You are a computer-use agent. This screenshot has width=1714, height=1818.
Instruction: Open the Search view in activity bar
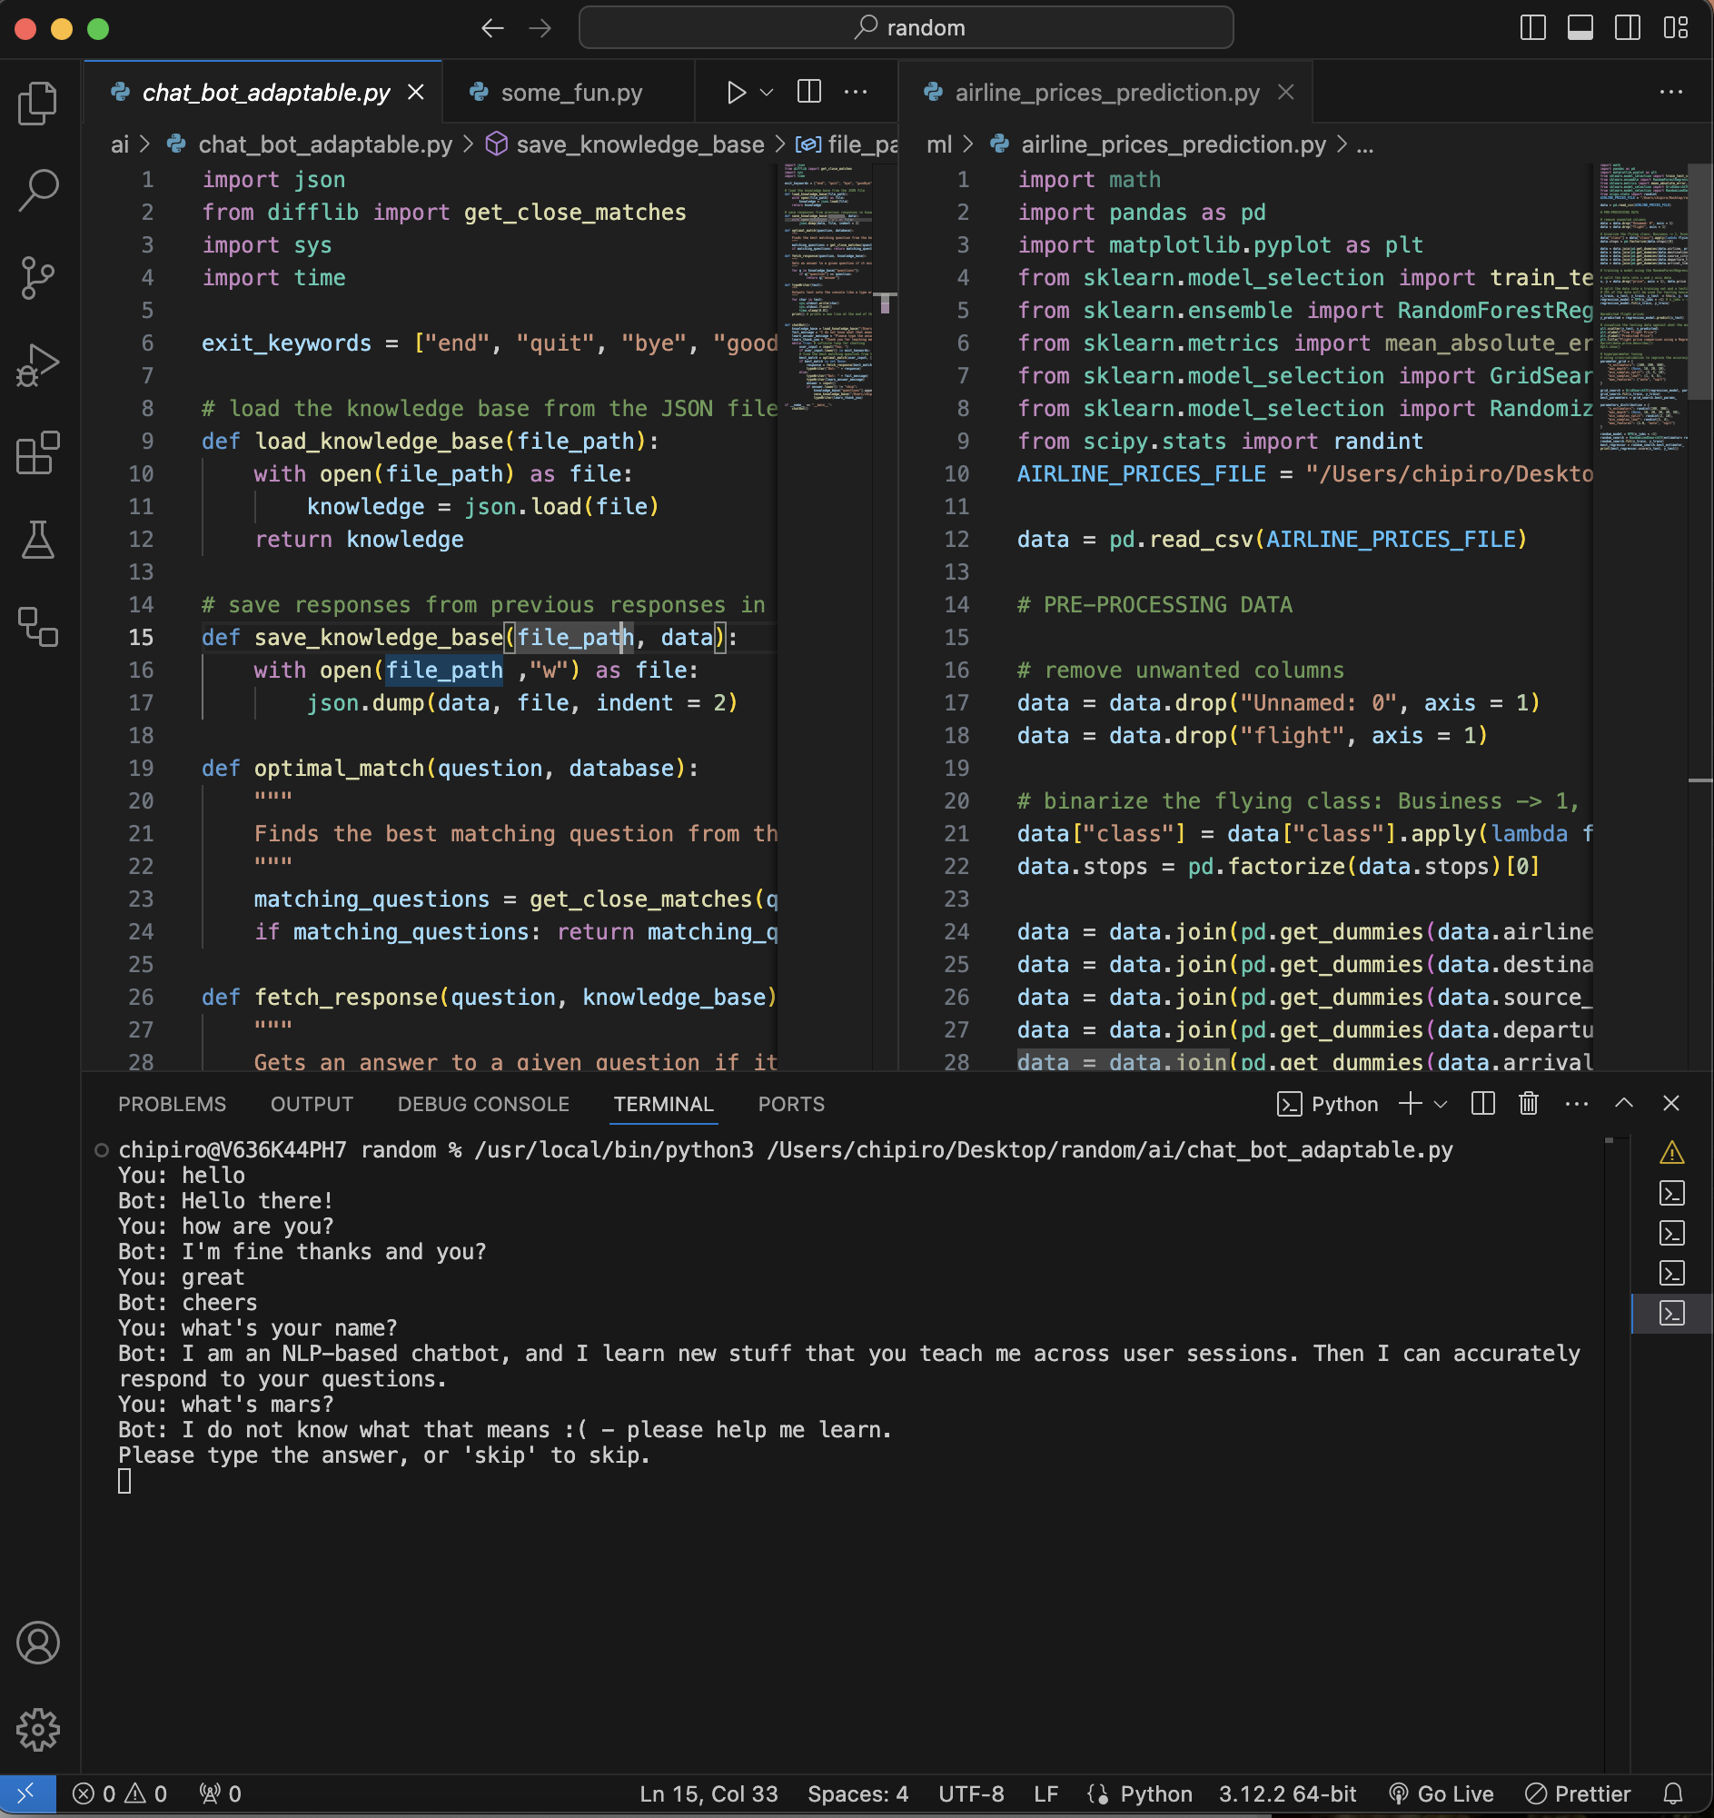point(38,190)
